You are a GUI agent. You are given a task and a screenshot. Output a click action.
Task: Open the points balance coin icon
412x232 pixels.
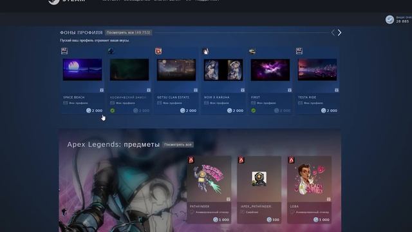point(389,19)
